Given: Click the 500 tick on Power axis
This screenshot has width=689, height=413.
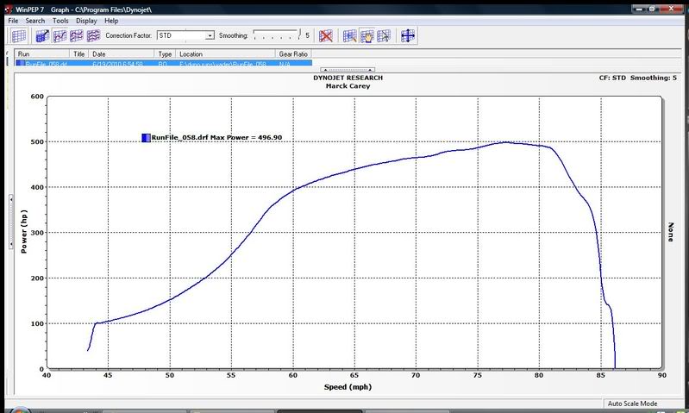Looking at the screenshot, I should (37, 142).
